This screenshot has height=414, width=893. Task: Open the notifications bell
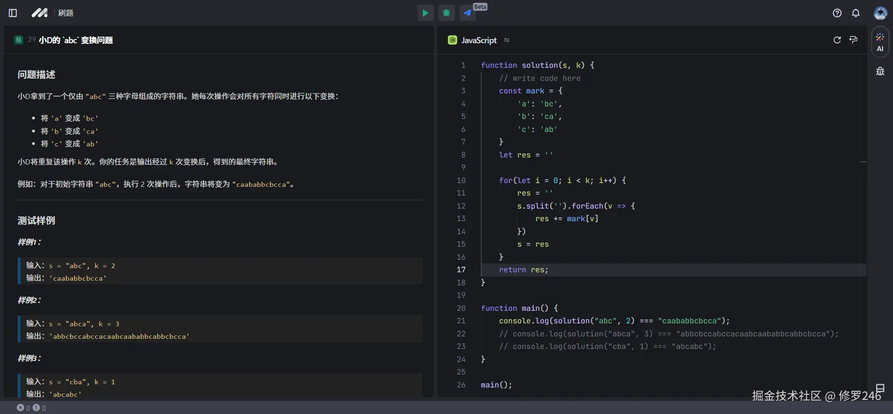tap(856, 13)
